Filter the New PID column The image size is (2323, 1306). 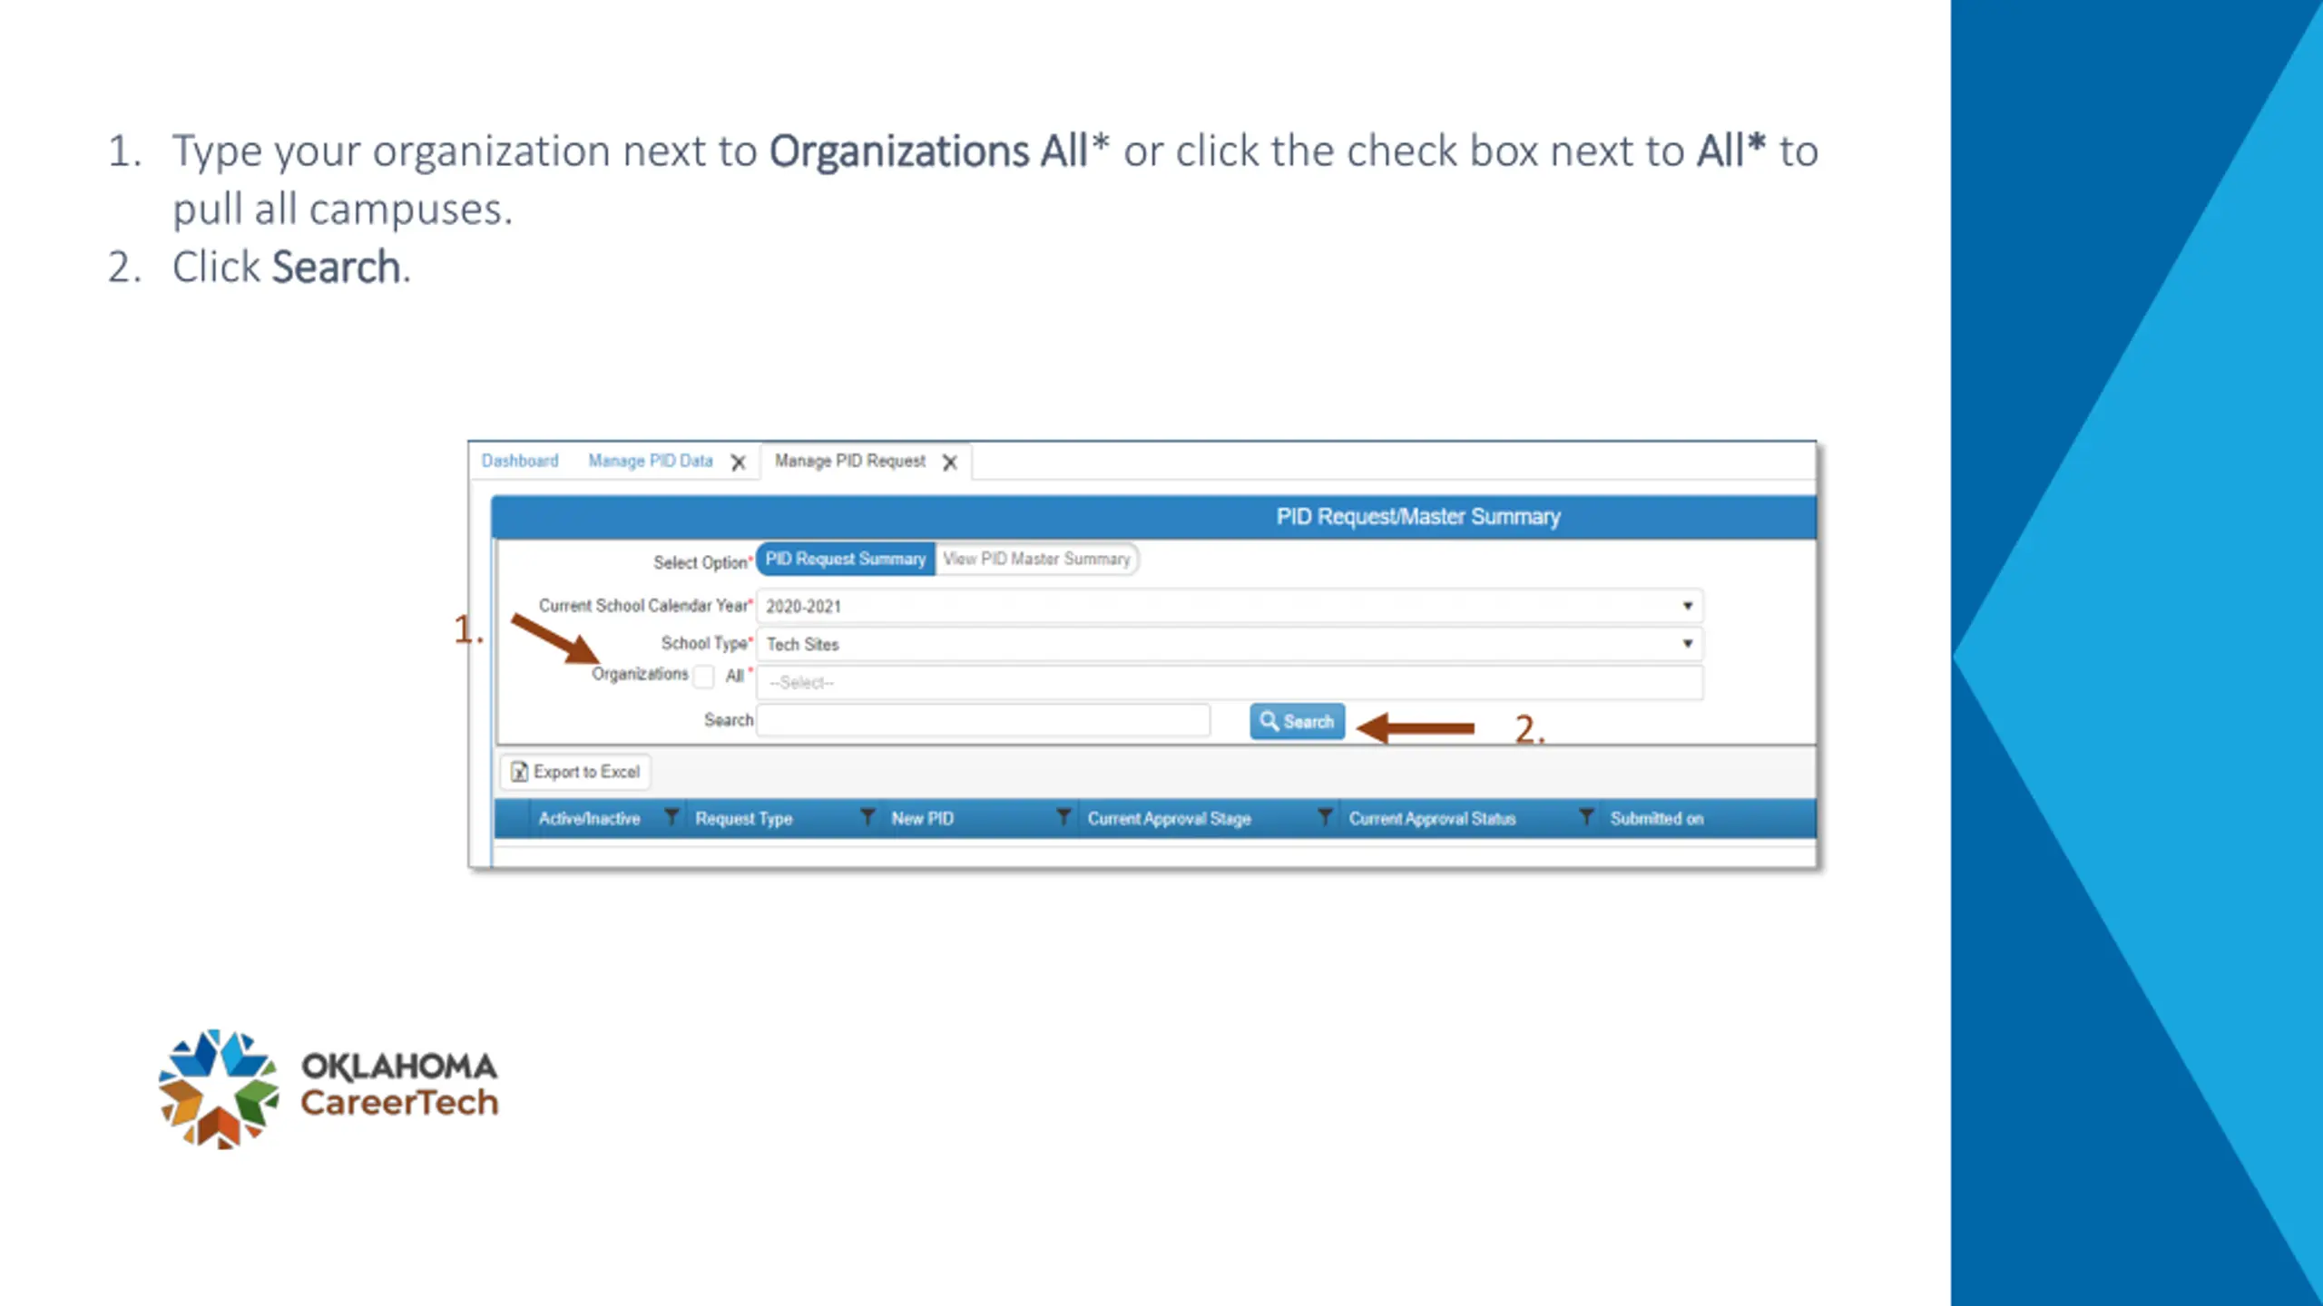pos(1063,817)
